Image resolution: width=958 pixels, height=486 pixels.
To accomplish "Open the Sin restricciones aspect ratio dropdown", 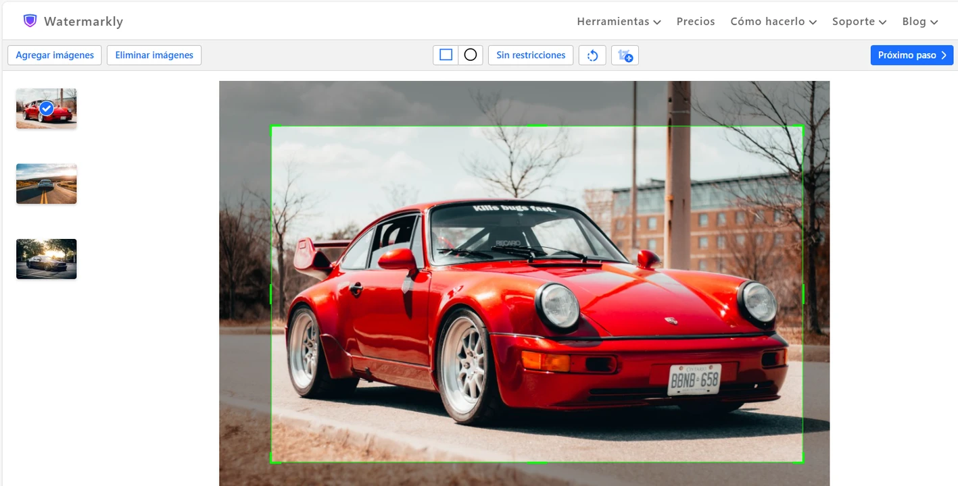I will (531, 55).
